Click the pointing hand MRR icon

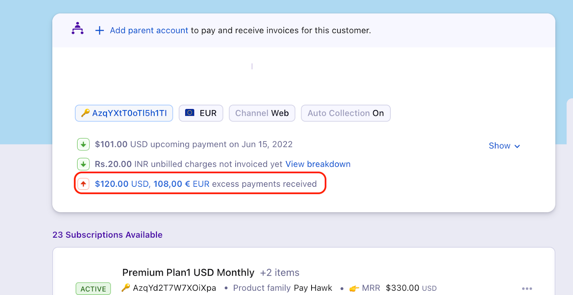(354, 288)
